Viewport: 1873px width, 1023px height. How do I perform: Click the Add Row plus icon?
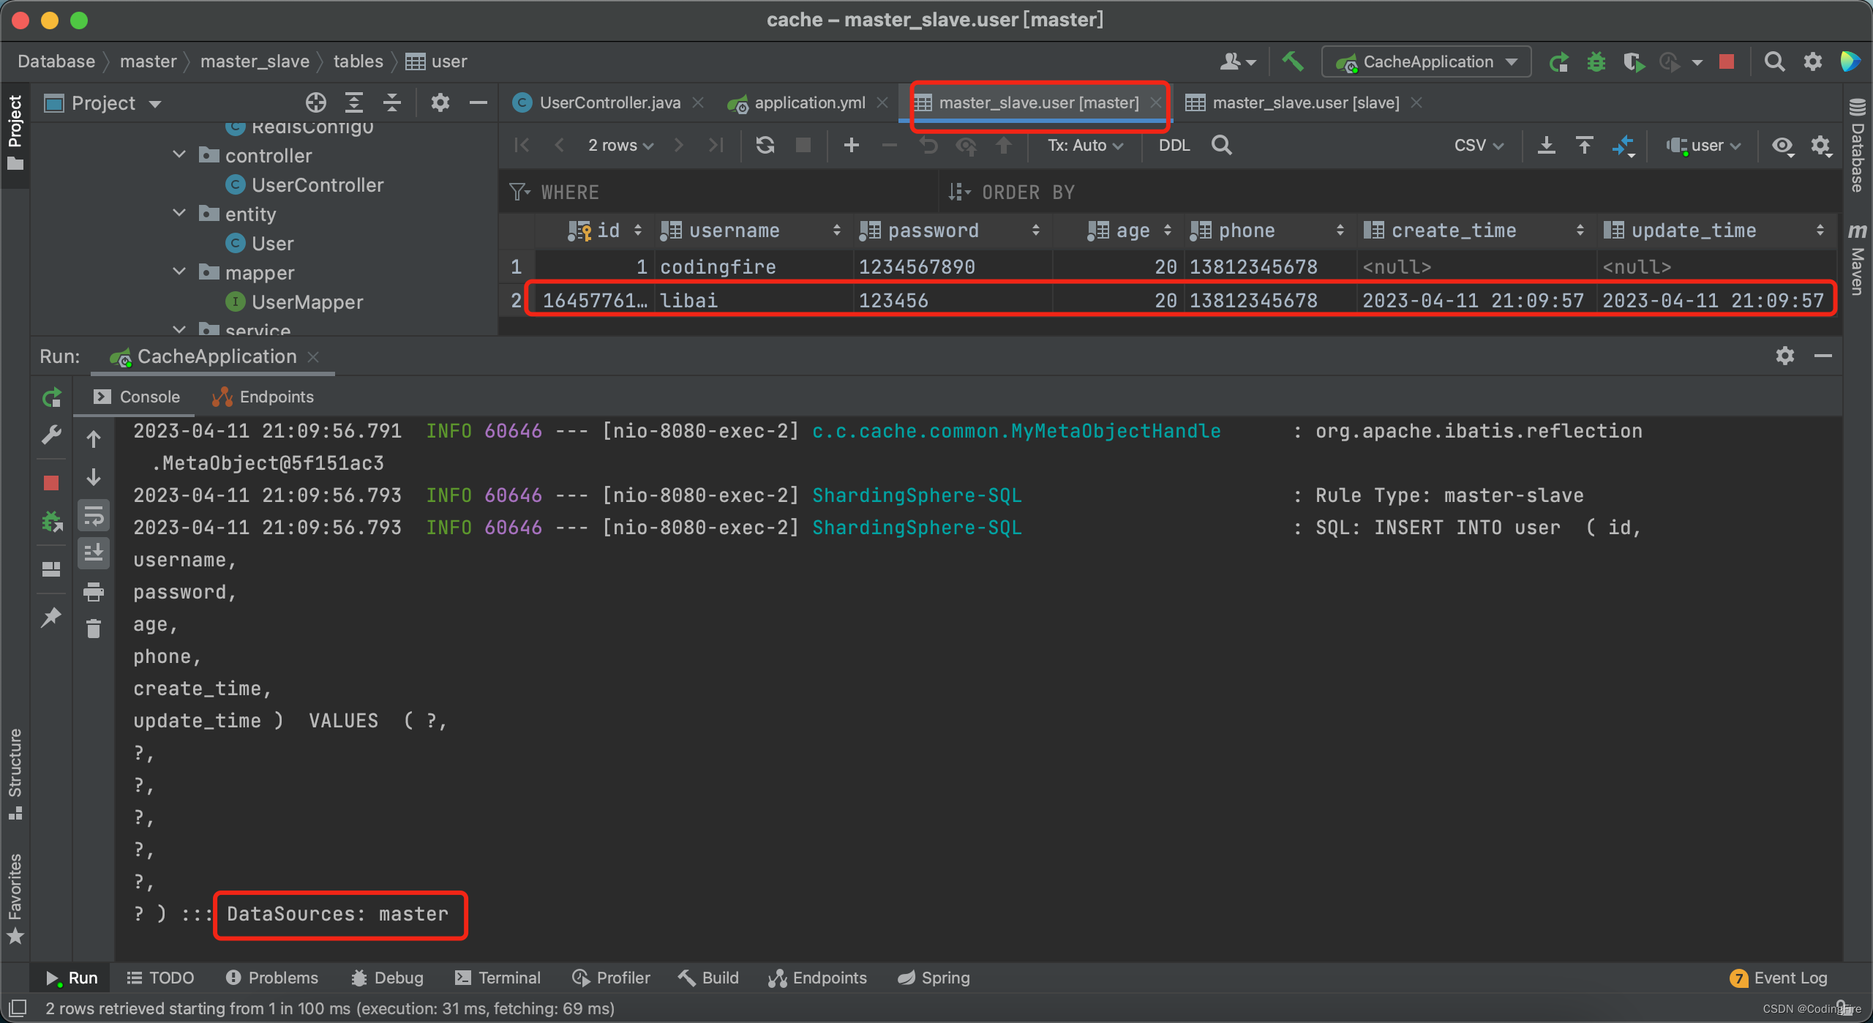pyautogui.click(x=851, y=145)
